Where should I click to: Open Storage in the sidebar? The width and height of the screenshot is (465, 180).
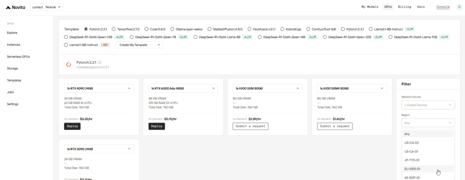click(x=12, y=68)
